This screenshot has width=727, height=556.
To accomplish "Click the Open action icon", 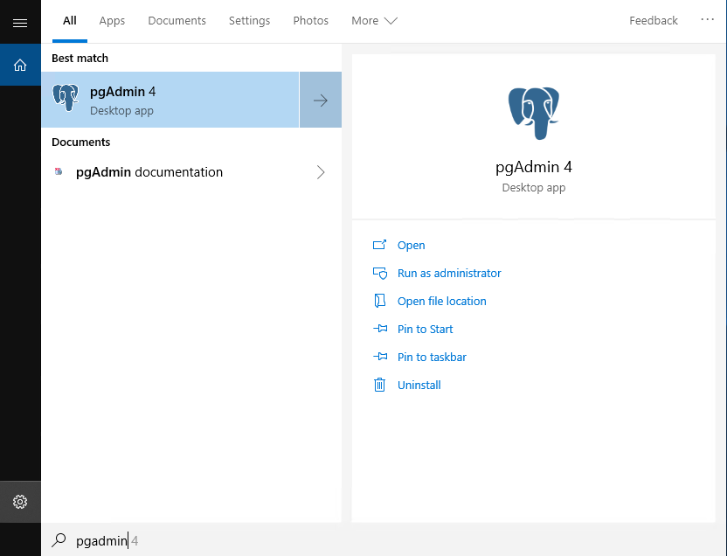I will pos(380,245).
